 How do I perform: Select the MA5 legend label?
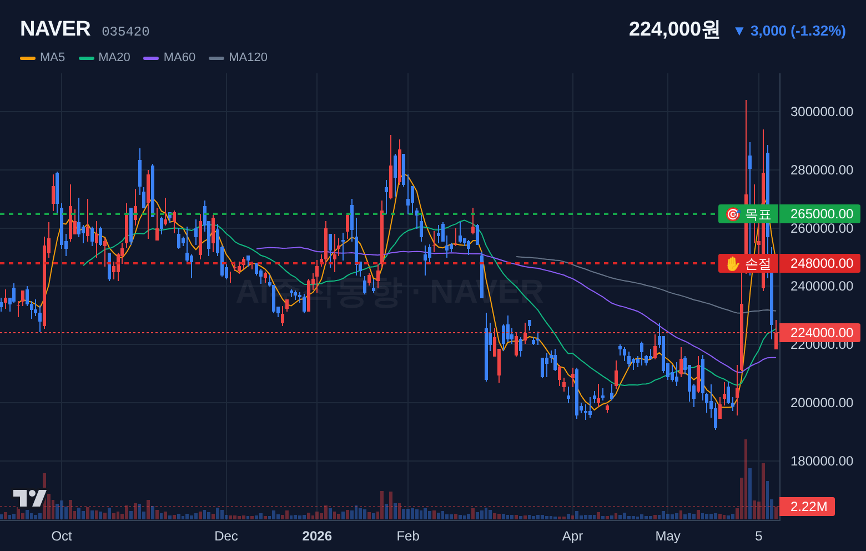pos(52,57)
